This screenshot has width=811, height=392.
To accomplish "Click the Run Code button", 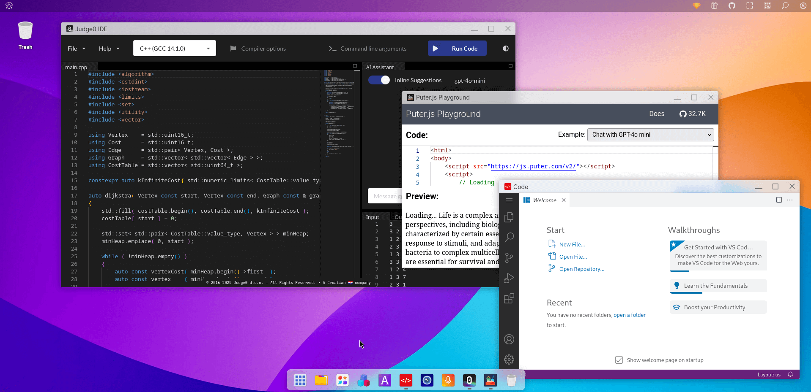I will 457,48.
